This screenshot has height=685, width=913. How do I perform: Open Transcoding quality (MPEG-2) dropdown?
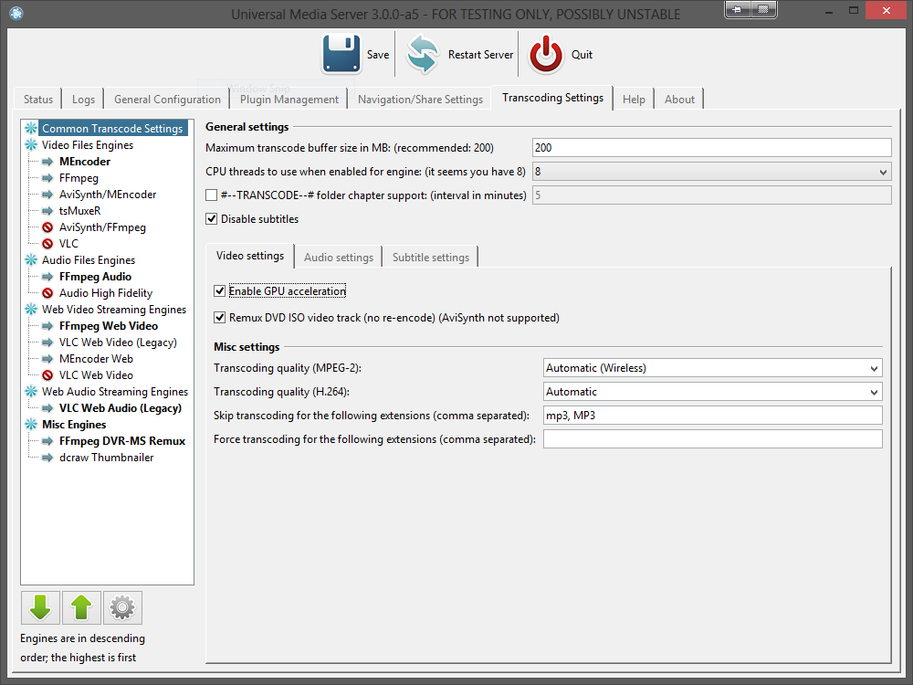(713, 368)
